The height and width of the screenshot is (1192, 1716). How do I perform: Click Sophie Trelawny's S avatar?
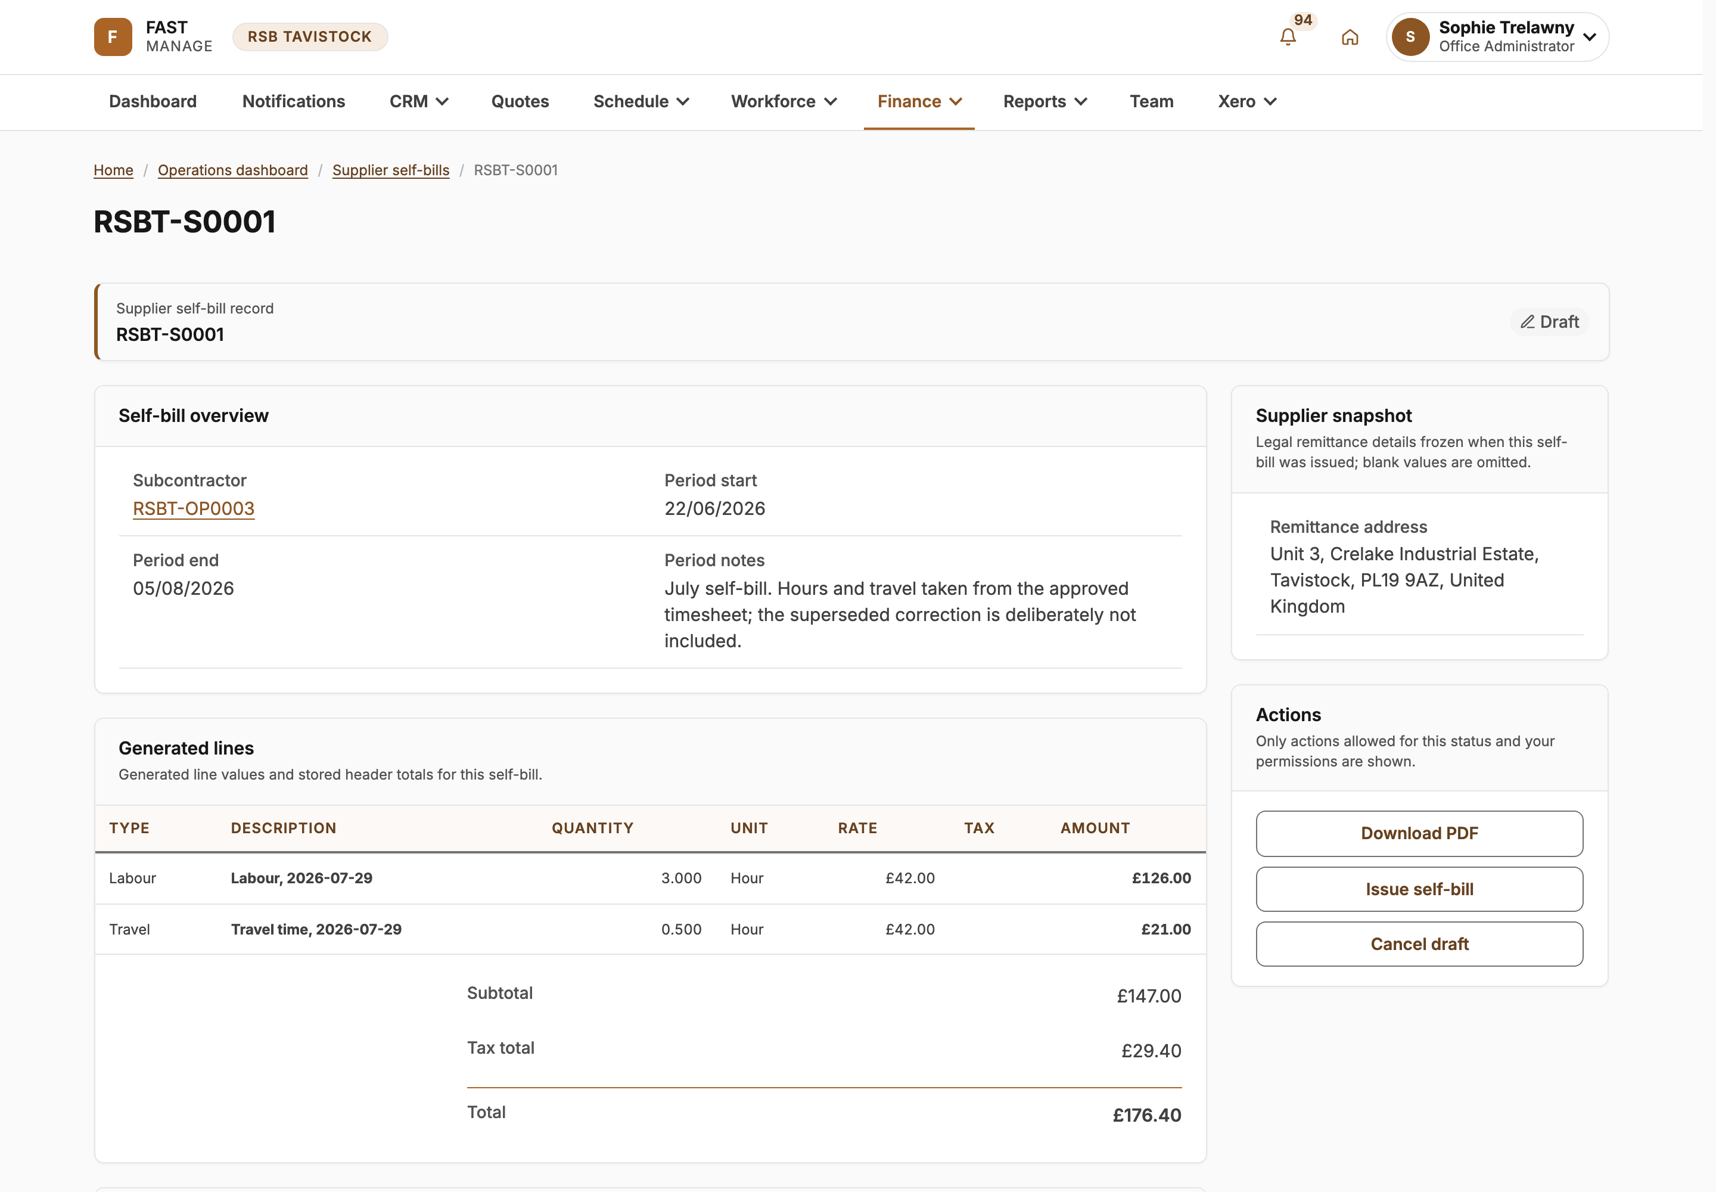(1410, 36)
